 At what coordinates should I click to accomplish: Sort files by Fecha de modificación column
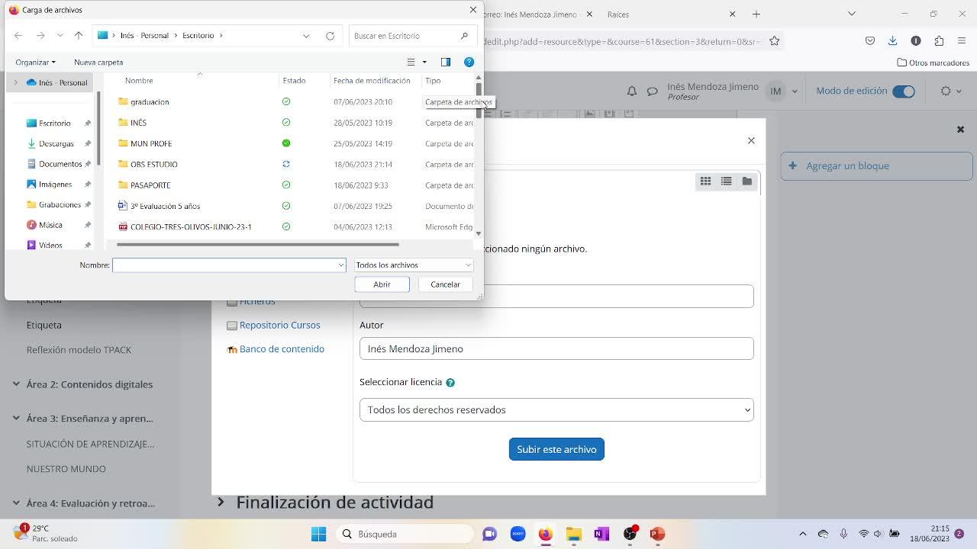coord(372,81)
